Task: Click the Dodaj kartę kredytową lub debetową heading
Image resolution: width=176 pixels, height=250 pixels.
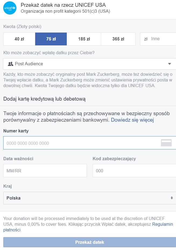Action: (44, 99)
